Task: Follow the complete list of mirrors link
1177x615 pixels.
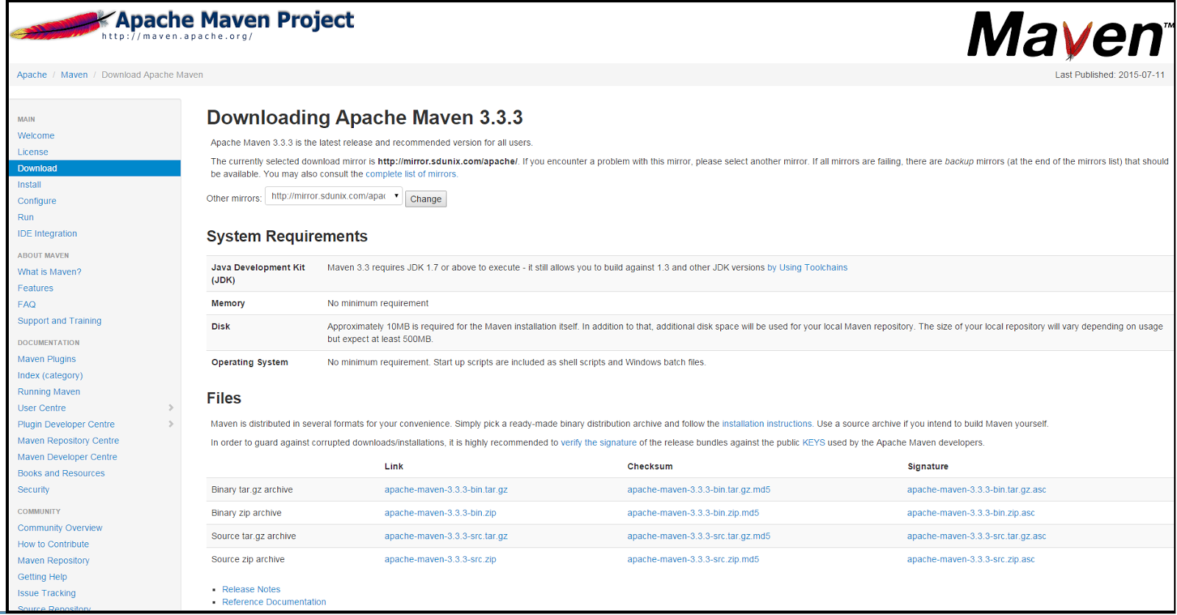Action: (412, 174)
